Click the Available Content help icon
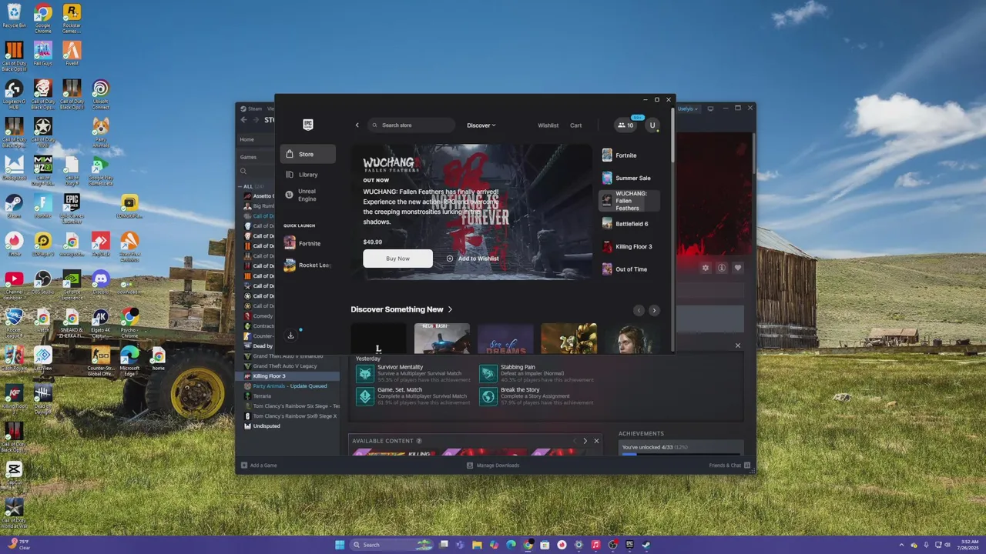The image size is (986, 554). [x=419, y=441]
